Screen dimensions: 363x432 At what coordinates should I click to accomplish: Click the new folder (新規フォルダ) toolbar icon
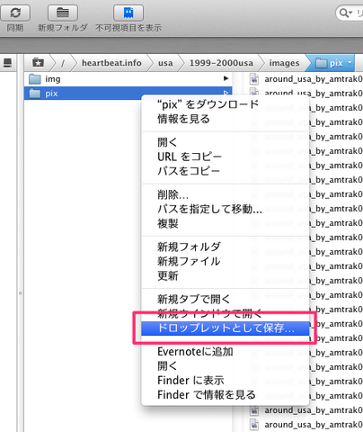click(x=63, y=13)
